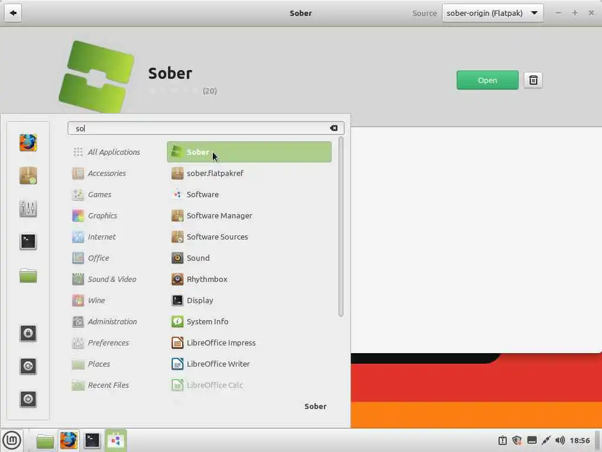Click the green Open button for Sober
The height and width of the screenshot is (452, 602).
tap(487, 80)
